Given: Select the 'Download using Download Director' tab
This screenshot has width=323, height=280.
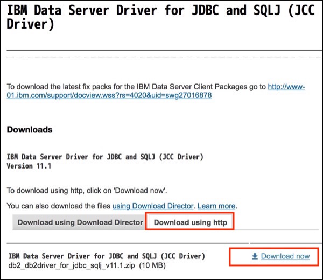Looking at the screenshot, I should pyautogui.click(x=80, y=222).
